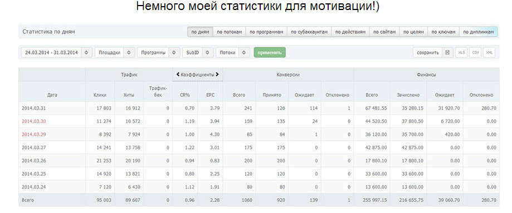
Task: Switch to the по программам tab
Action: pyautogui.click(x=266, y=32)
